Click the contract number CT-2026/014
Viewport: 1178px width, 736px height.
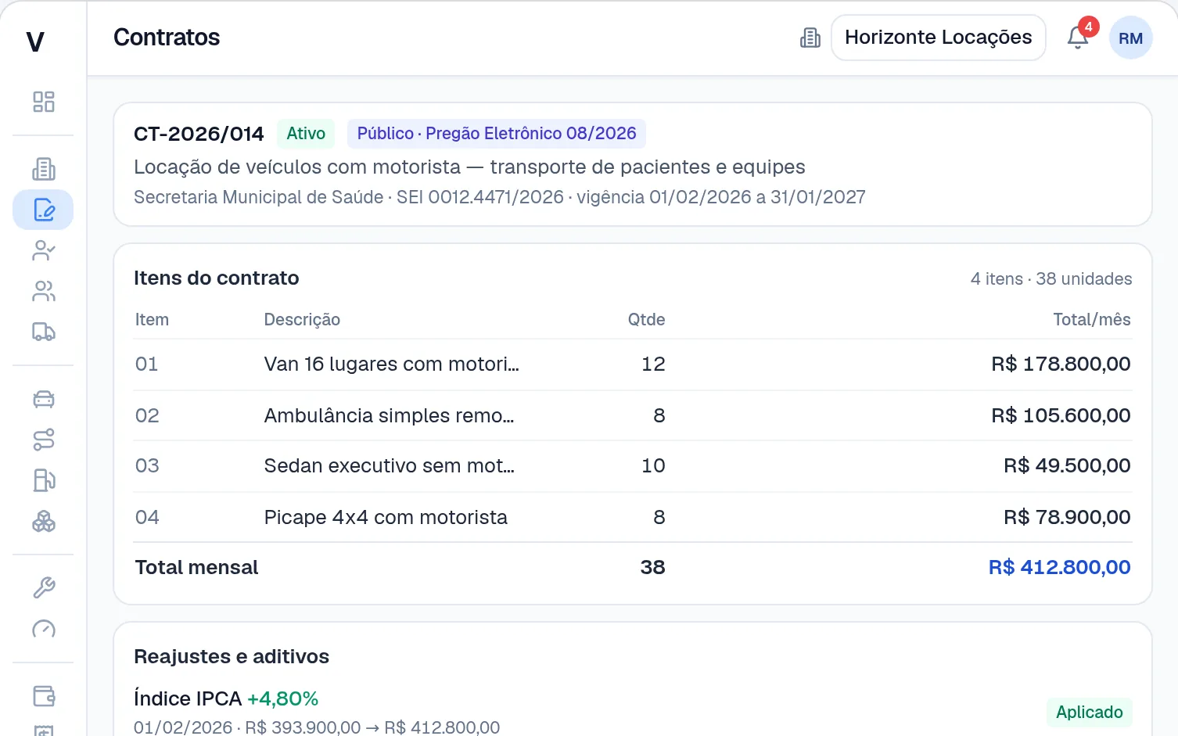click(199, 134)
